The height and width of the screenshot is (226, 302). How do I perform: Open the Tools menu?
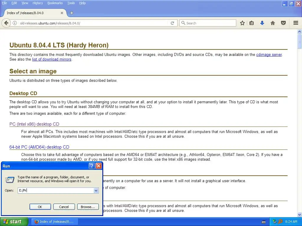pos(71,3)
